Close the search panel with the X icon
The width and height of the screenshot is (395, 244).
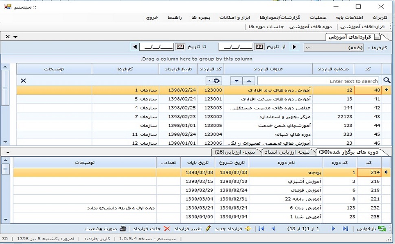(x=23, y=81)
